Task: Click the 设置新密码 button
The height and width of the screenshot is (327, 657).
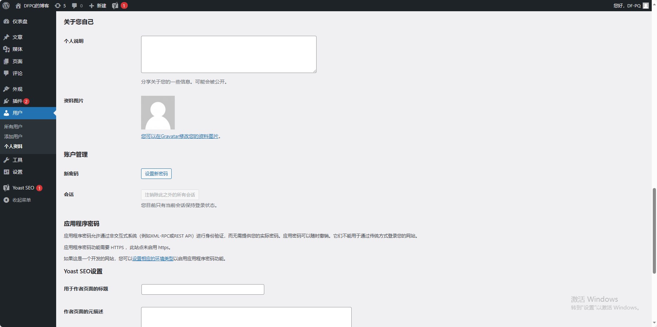Action: [156, 174]
